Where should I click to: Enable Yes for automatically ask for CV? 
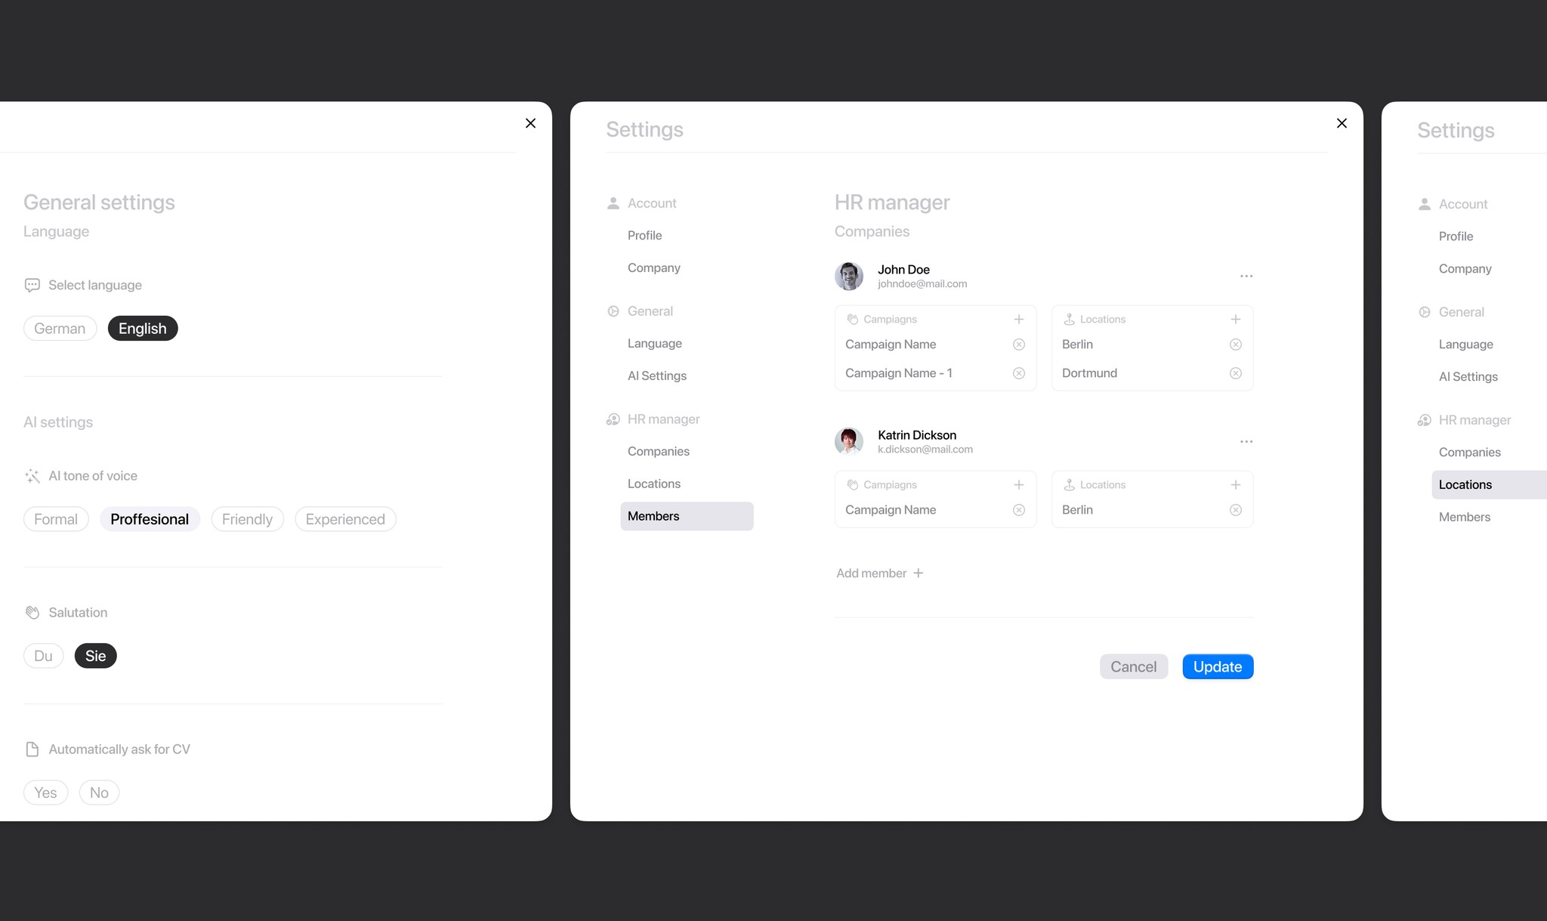(45, 793)
